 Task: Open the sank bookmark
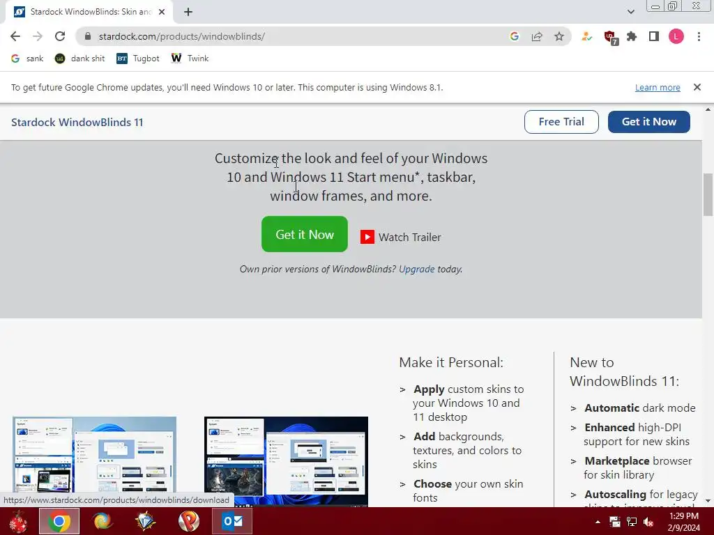[27, 59]
